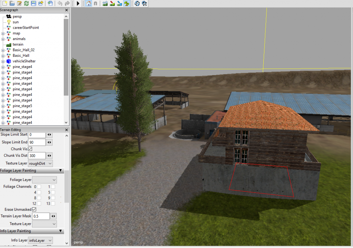Click the Open file folder icon
The image size is (353, 248).
click(12, 3)
